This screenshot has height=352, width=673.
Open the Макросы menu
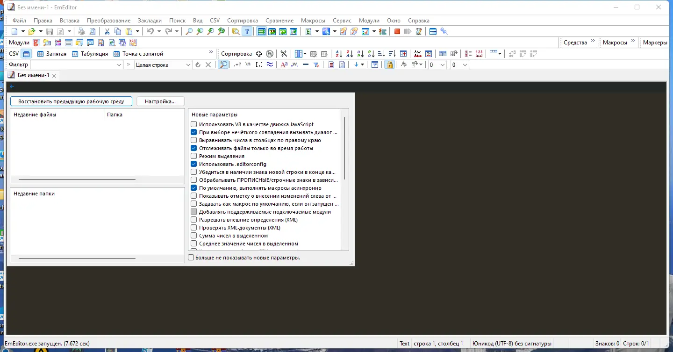click(x=313, y=20)
